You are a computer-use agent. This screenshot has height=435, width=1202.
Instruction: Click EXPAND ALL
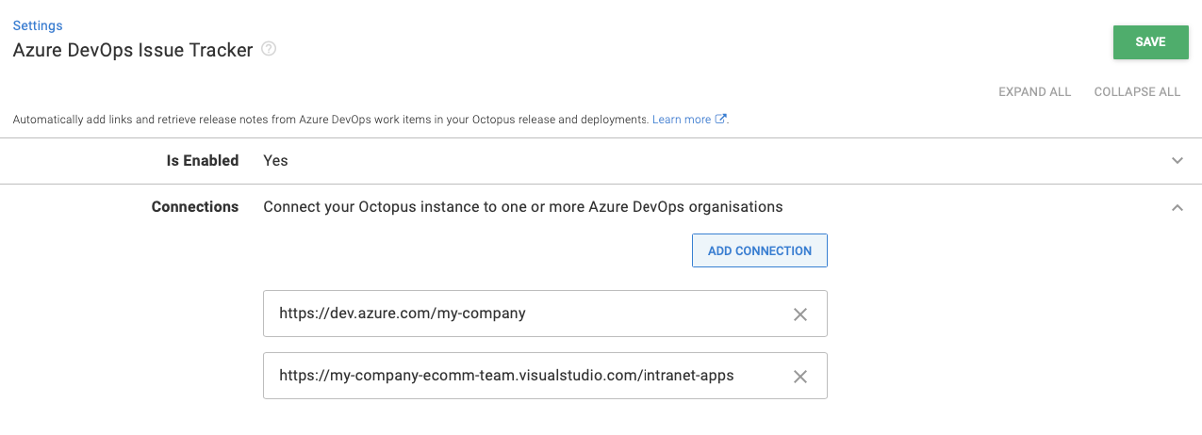[x=1034, y=92]
